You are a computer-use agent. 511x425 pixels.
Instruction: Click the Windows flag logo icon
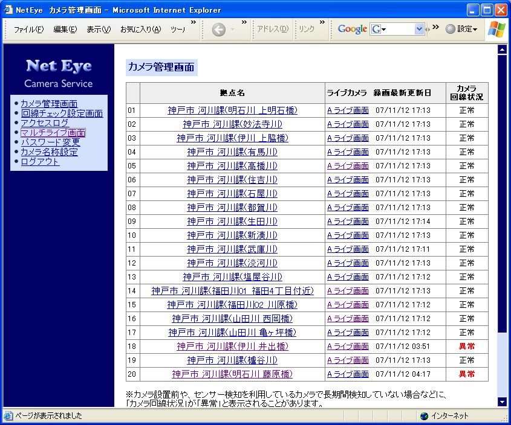496,29
